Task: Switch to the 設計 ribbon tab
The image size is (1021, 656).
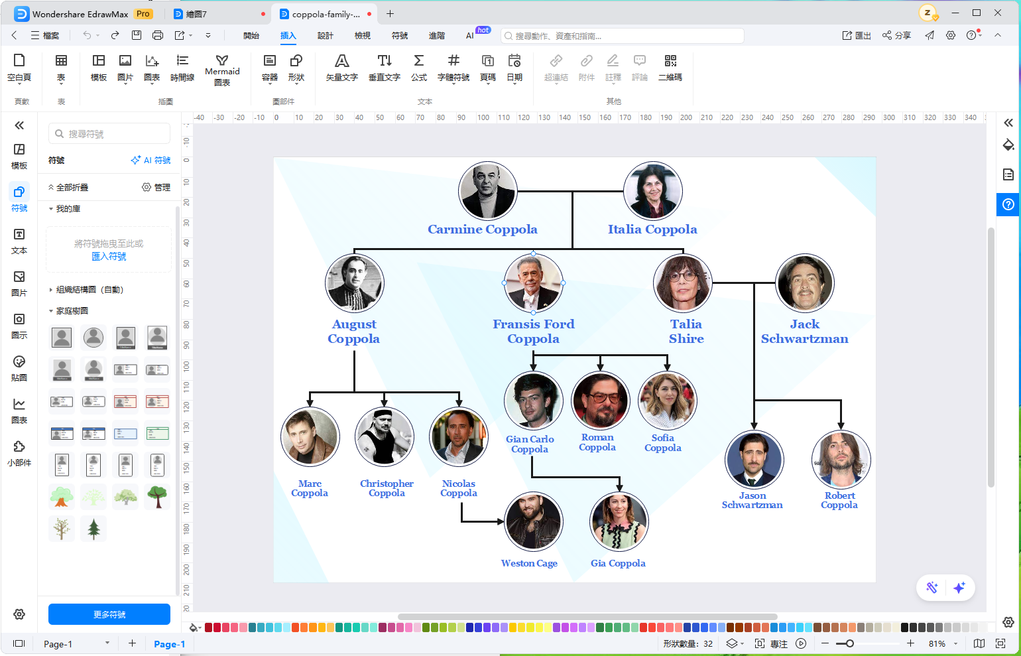Action: 326,36
